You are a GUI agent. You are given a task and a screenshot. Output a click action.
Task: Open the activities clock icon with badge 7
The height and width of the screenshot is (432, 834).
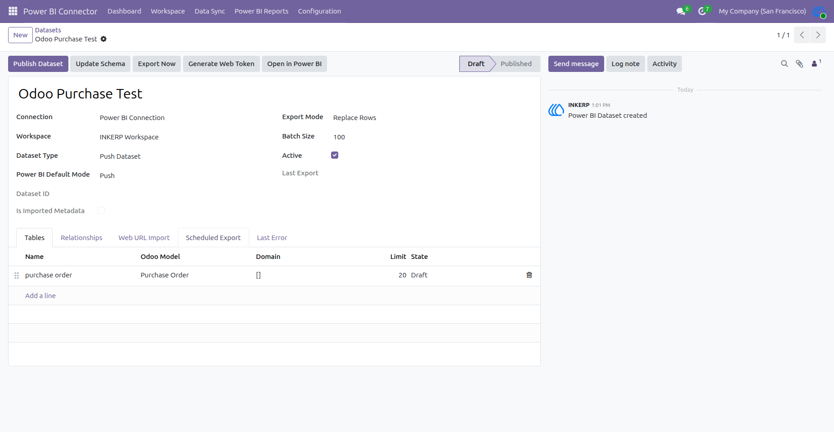[704, 11]
